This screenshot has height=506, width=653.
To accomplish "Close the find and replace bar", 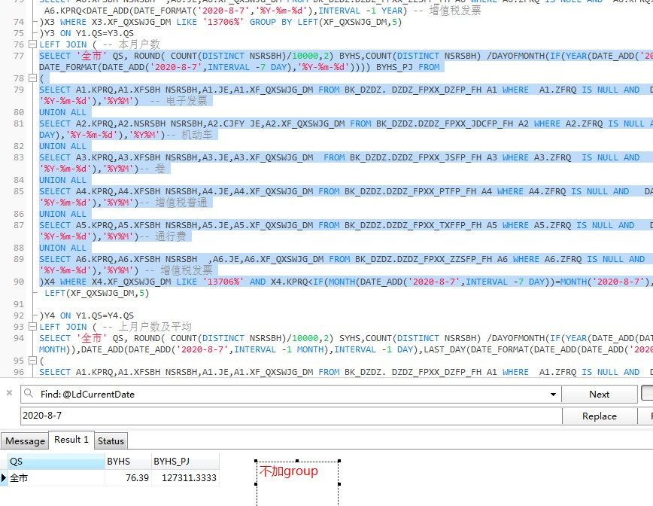I will point(8,393).
